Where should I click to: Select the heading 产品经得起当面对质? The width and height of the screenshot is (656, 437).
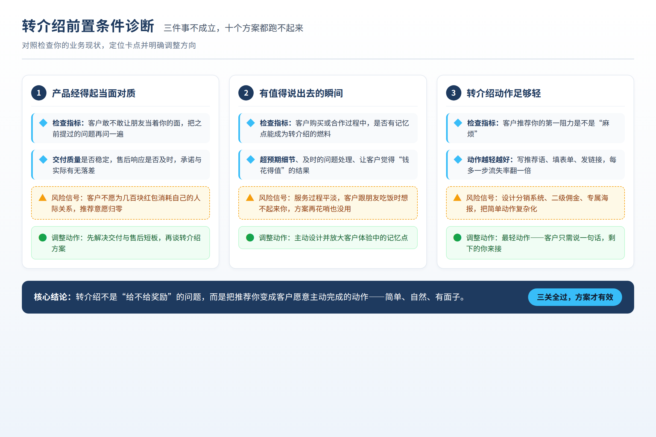(x=94, y=93)
